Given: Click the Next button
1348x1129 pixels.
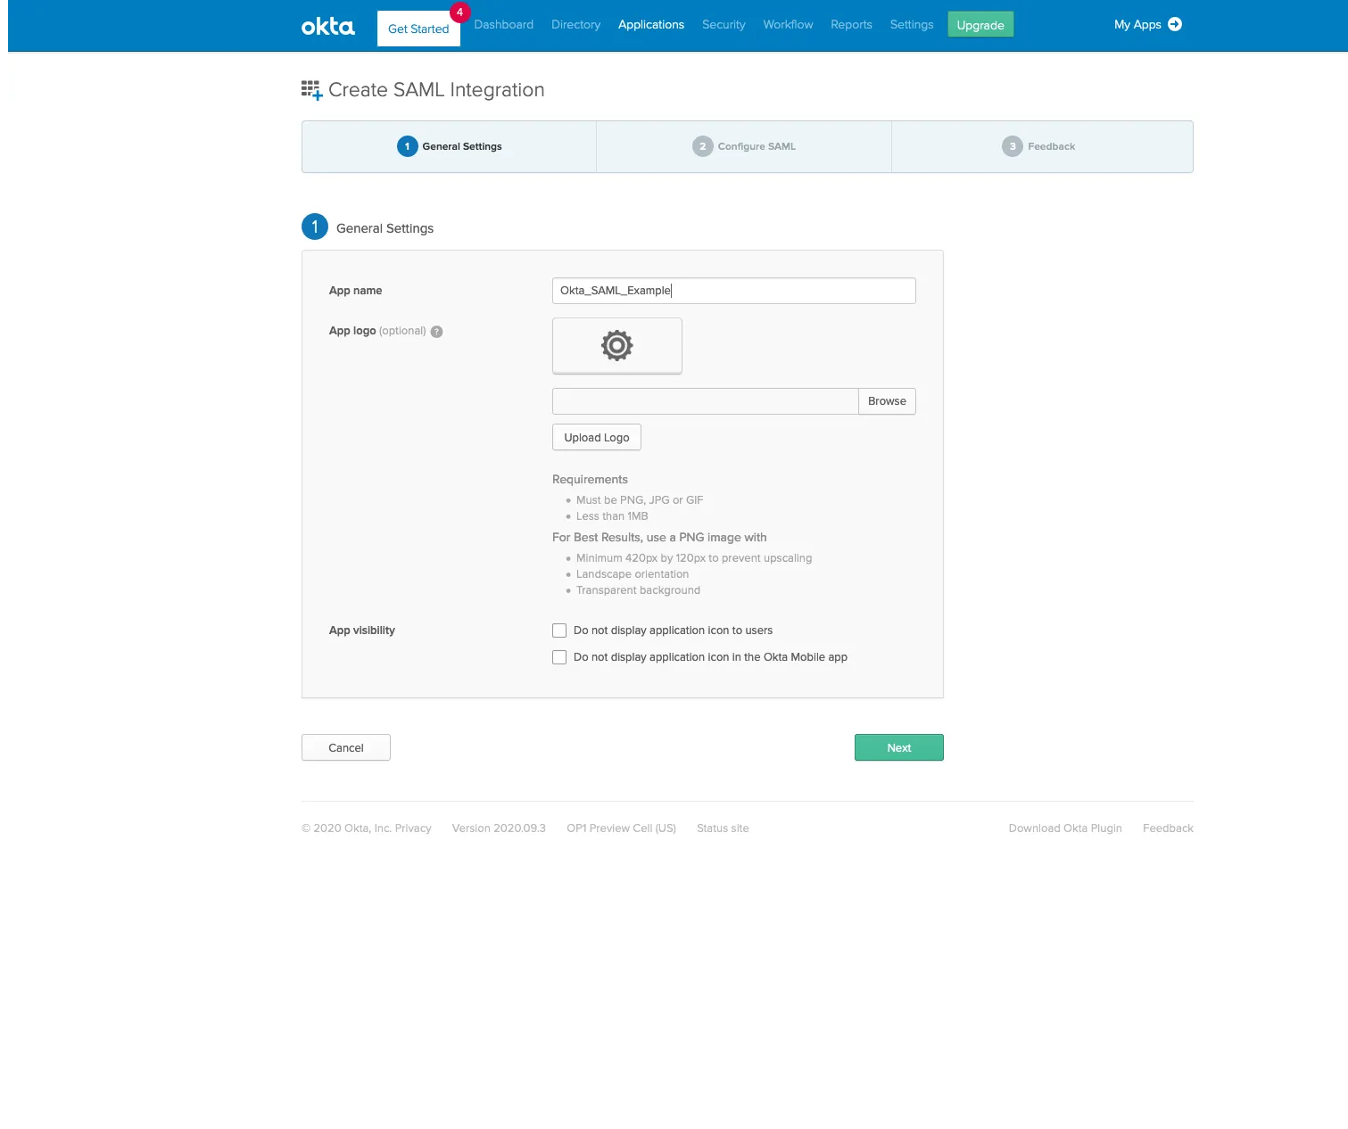Looking at the screenshot, I should pos(898,747).
